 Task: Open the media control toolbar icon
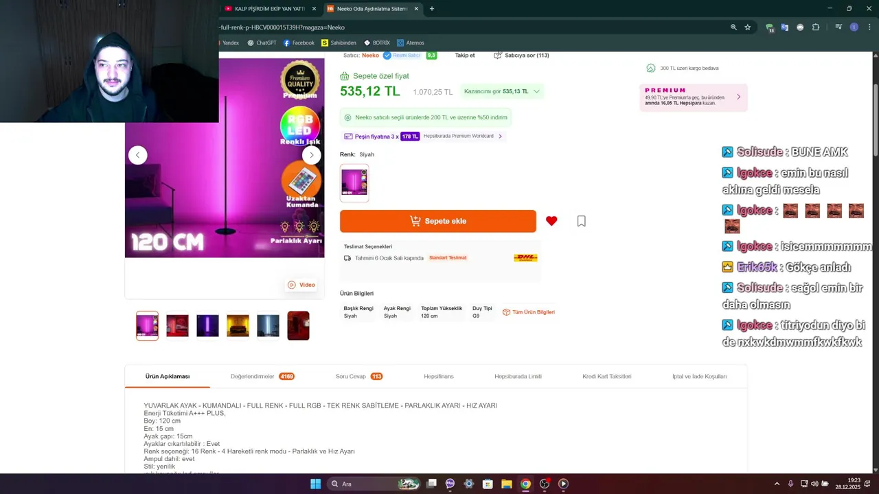(838, 27)
